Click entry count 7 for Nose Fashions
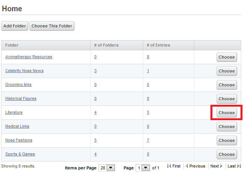 point(148,140)
